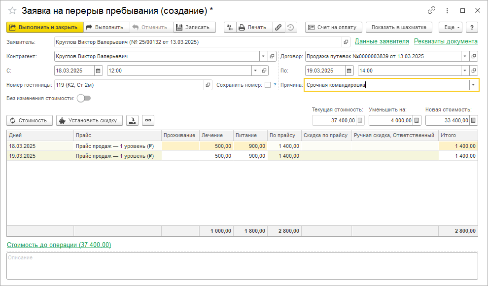488x286 pixels.
Task: Open calculator for Уменьшить на field
Action: [417, 120]
